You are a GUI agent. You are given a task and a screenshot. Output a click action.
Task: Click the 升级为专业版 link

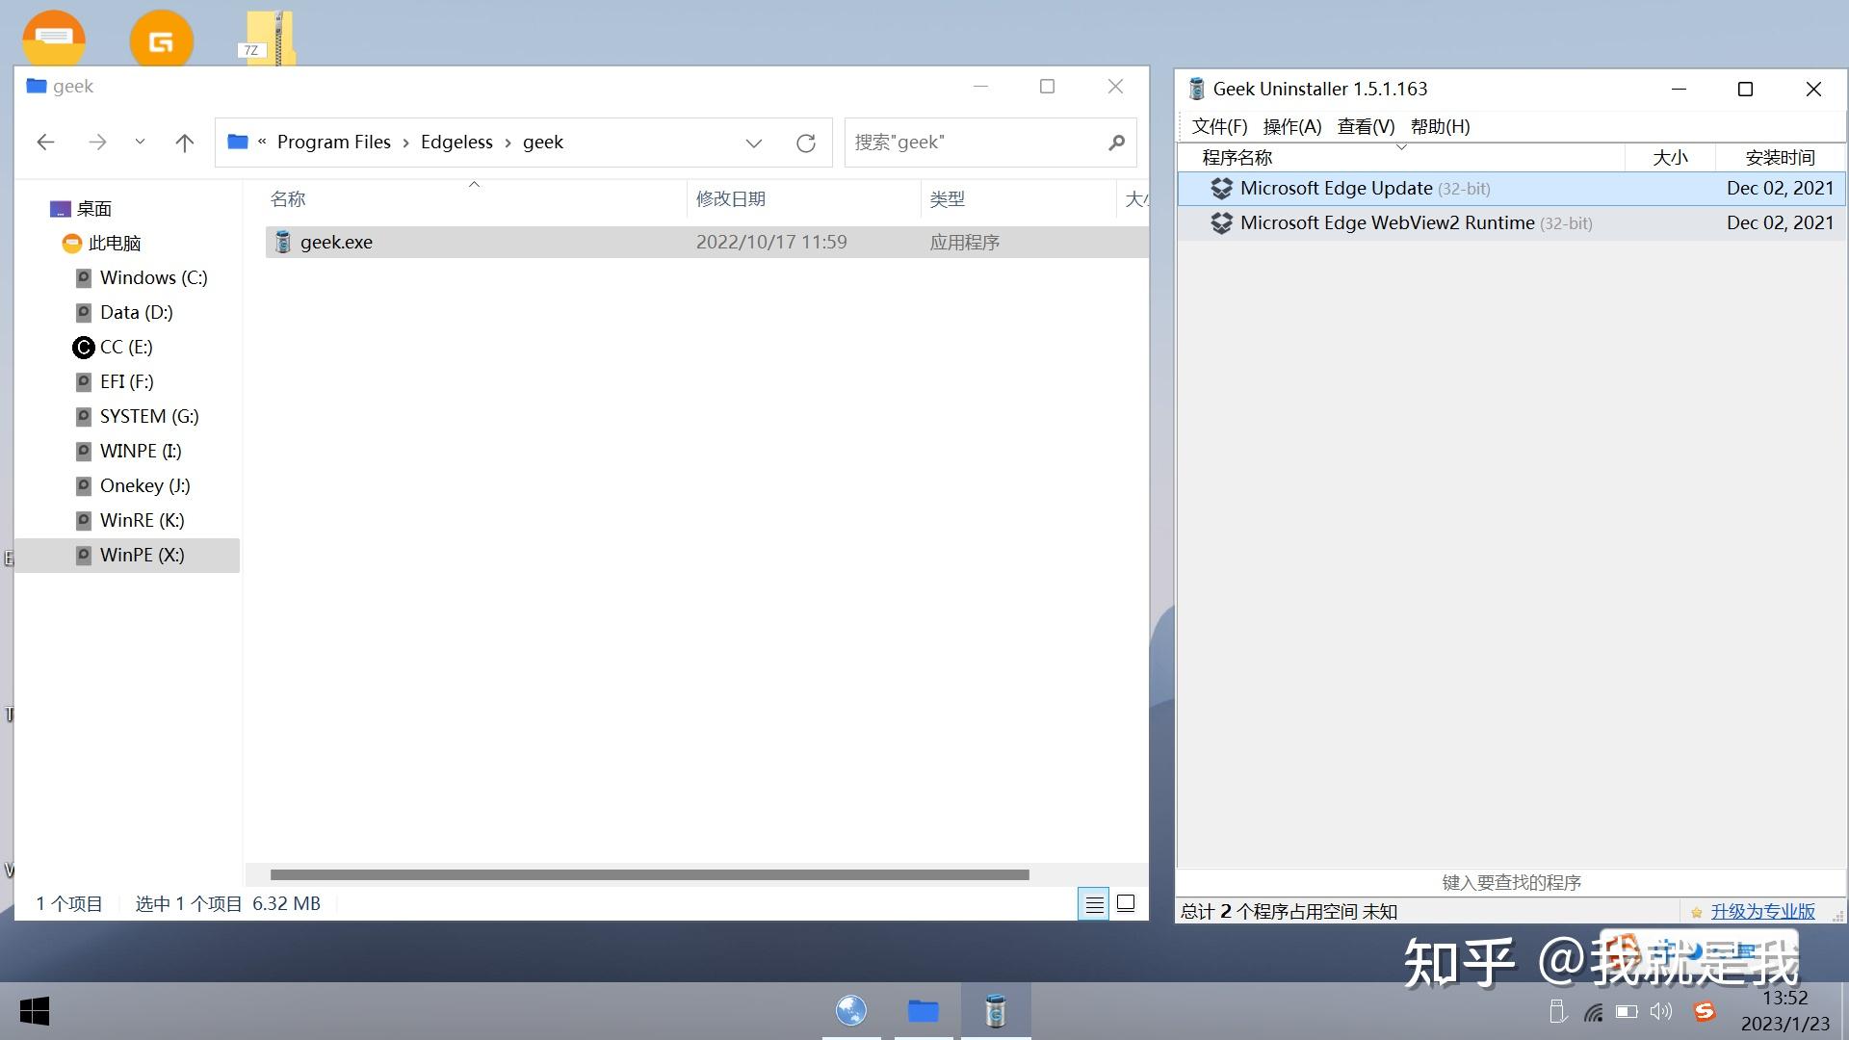click(x=1762, y=911)
